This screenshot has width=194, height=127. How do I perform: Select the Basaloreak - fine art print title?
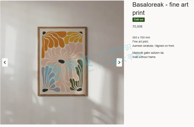click(160, 9)
